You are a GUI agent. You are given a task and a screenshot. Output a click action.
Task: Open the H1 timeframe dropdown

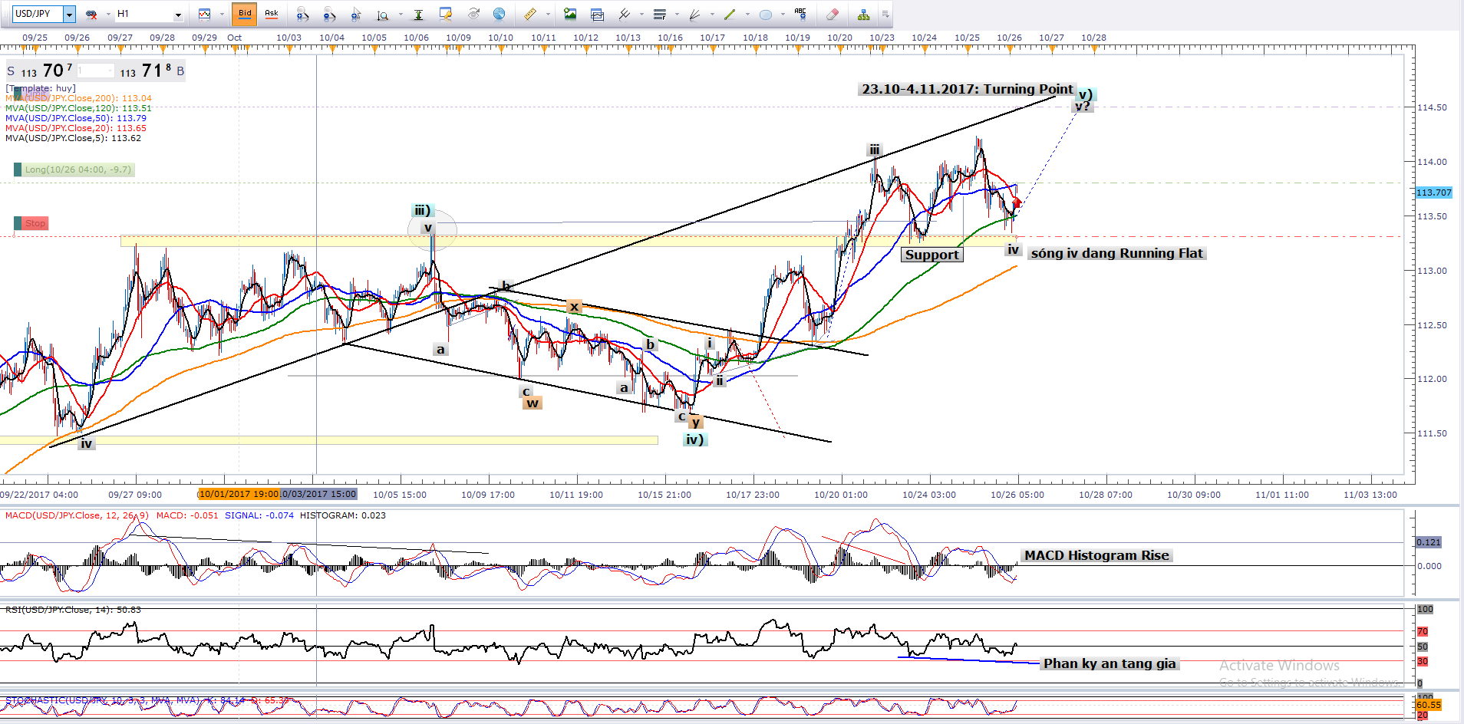[178, 15]
